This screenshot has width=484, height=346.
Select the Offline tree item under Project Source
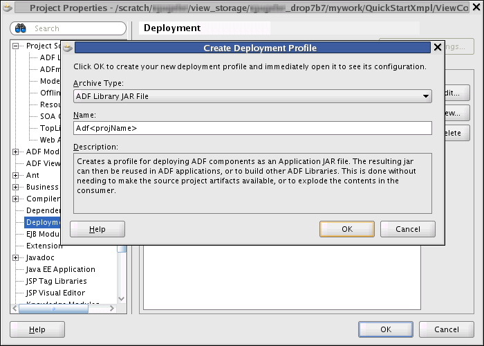click(50, 93)
